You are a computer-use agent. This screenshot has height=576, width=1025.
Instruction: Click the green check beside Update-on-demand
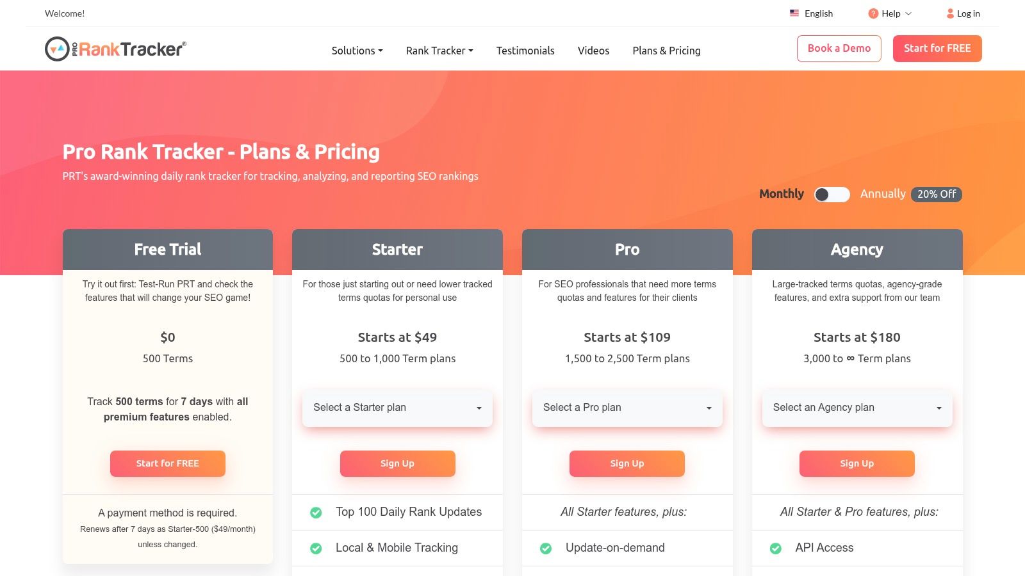[x=546, y=548]
